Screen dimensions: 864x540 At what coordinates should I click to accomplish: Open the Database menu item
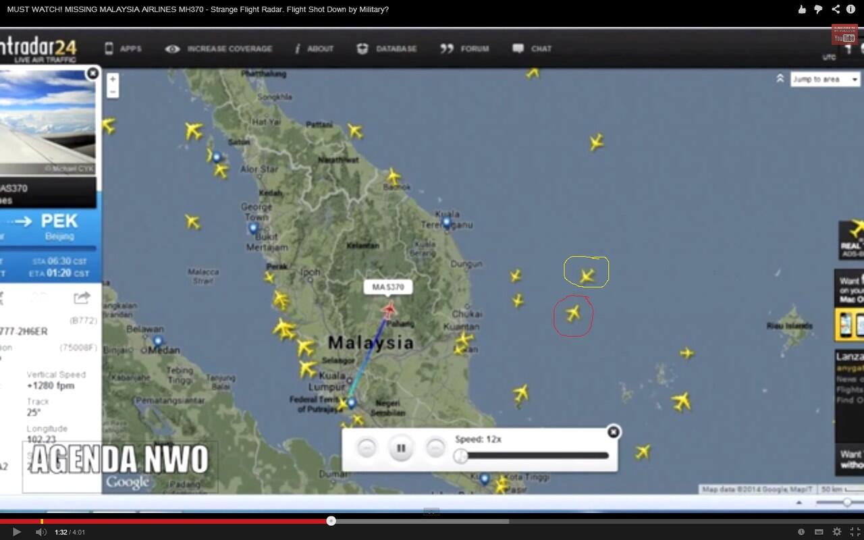click(x=387, y=49)
